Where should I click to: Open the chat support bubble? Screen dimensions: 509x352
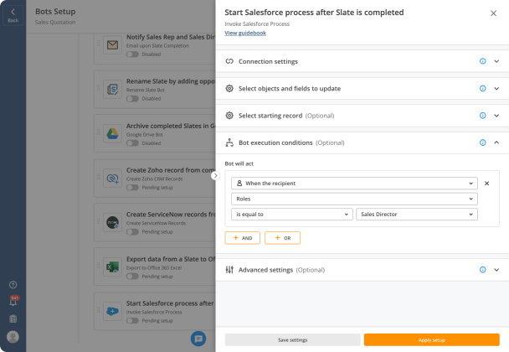(x=198, y=339)
